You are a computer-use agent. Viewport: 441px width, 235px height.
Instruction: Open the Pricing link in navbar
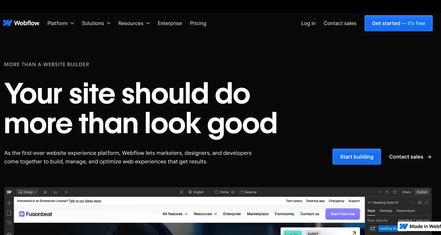click(198, 23)
